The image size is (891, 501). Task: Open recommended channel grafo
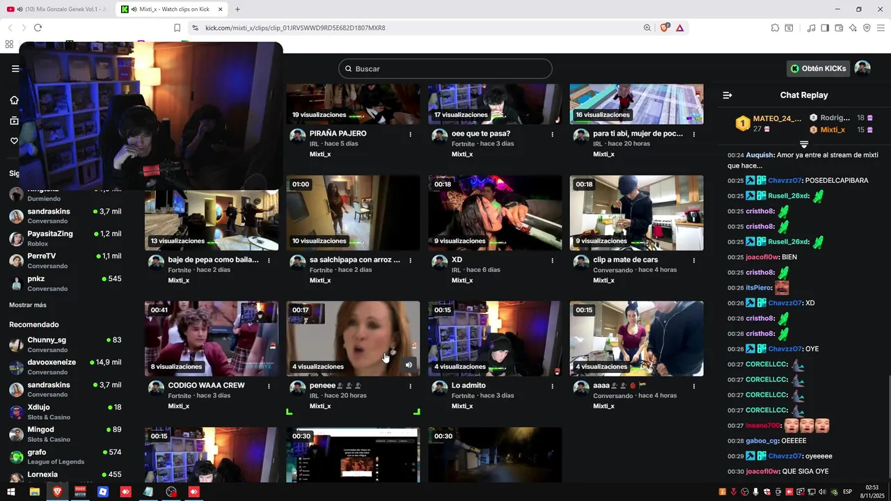[65, 456]
